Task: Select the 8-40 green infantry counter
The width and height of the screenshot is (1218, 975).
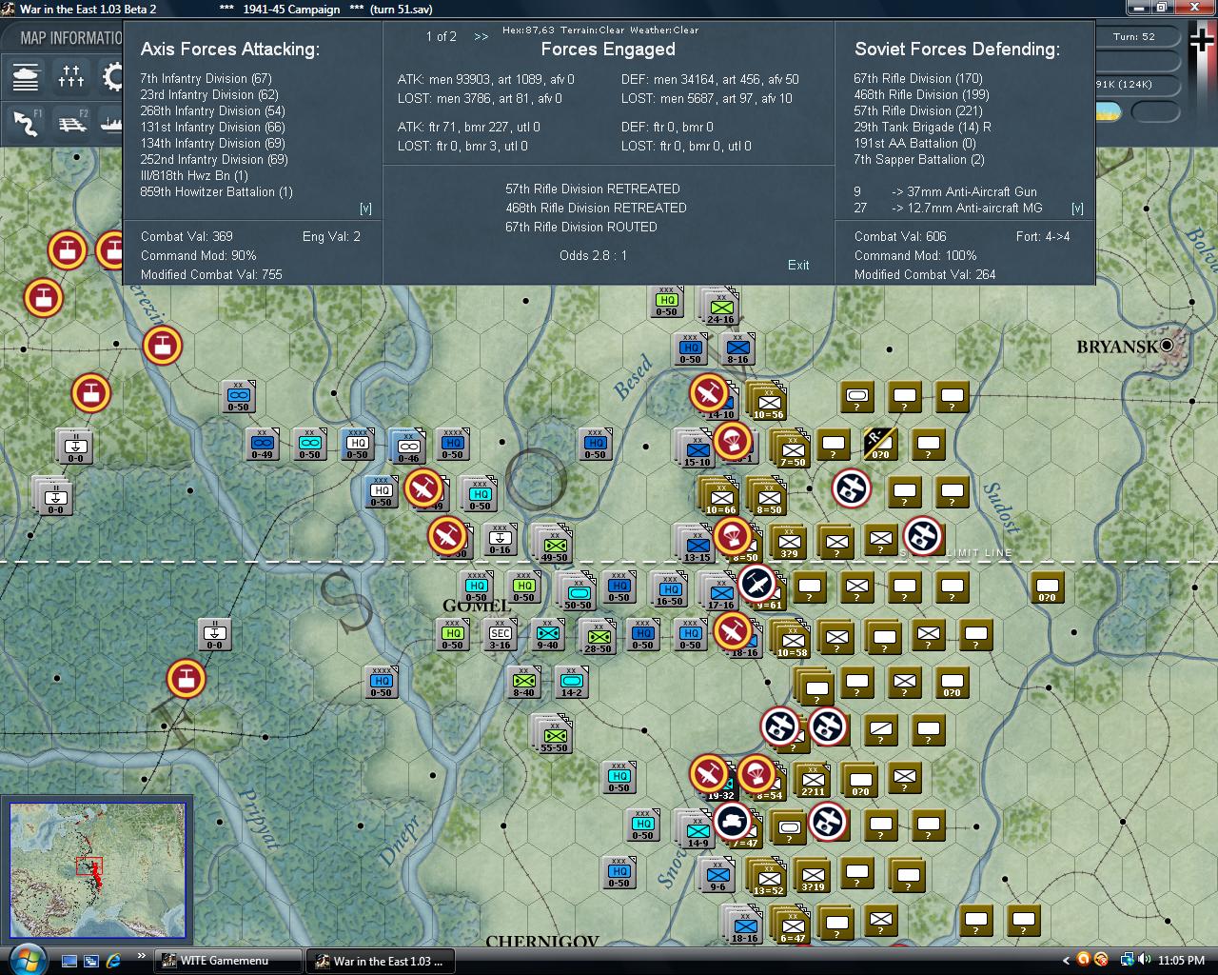Action: [523, 682]
